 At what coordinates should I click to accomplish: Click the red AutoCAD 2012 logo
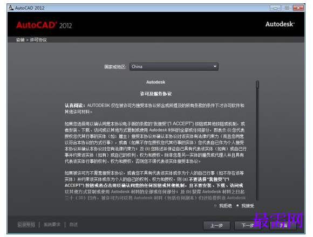44,25
